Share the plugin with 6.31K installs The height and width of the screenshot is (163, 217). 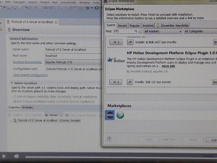130,42
